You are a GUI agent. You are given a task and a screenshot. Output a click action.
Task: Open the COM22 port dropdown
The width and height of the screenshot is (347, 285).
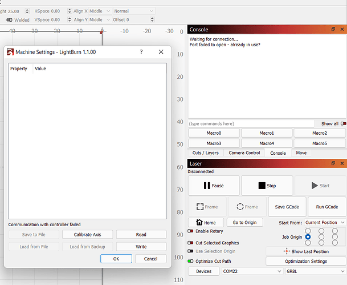coord(252,271)
